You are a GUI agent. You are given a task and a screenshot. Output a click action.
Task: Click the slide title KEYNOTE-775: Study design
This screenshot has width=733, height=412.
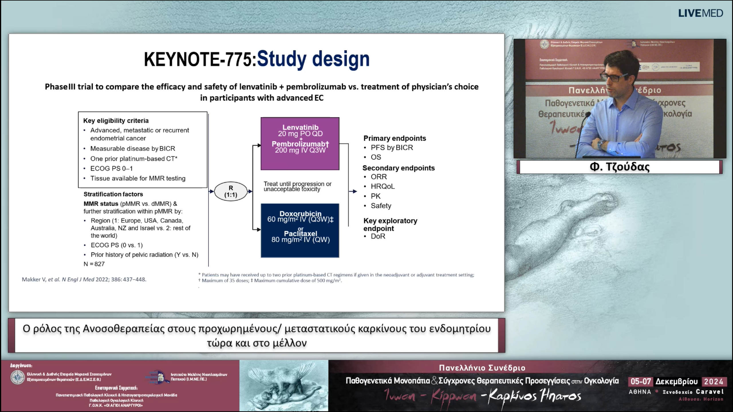click(x=257, y=59)
